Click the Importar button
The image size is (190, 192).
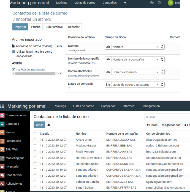tap(20, 27)
